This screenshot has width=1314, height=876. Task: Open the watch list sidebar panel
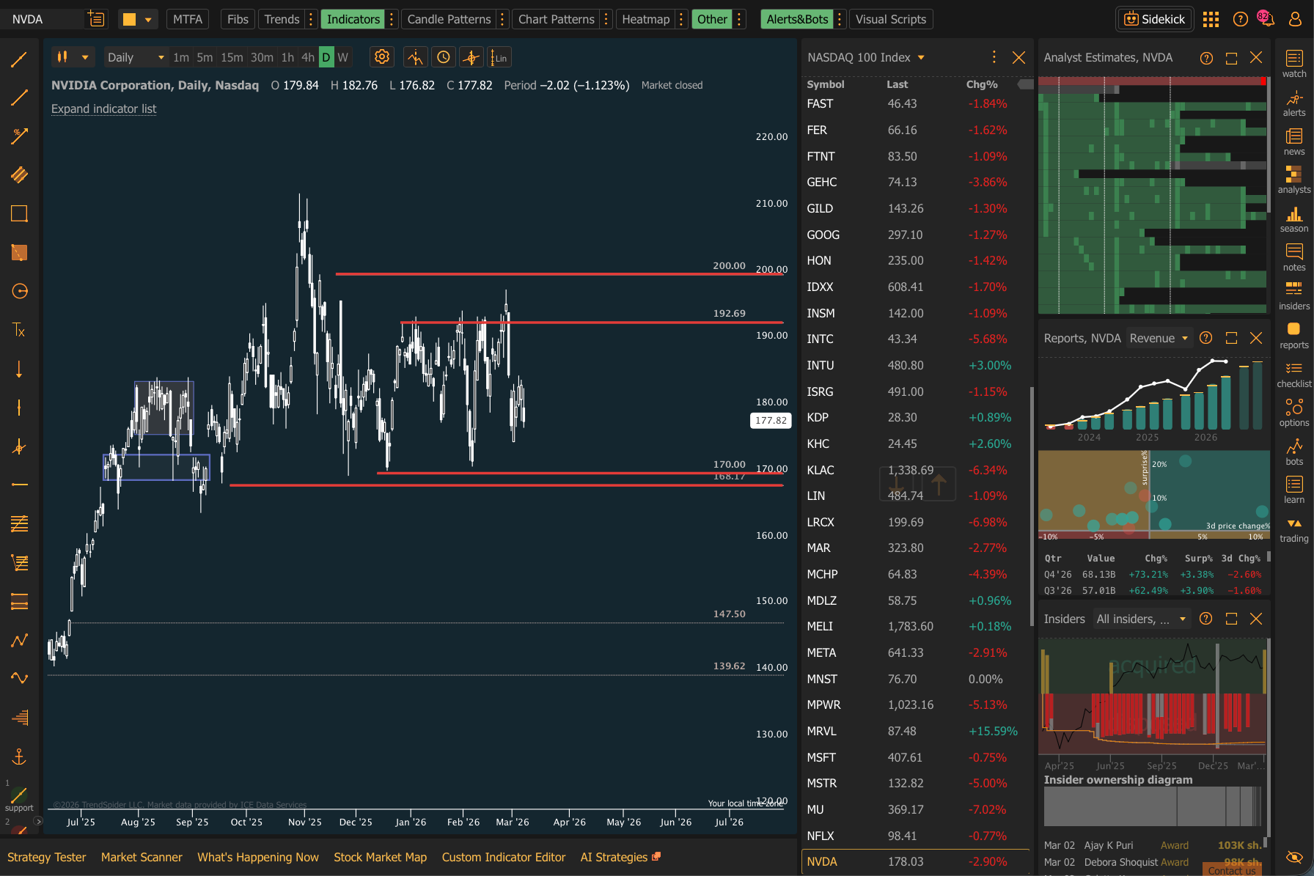1293,63
